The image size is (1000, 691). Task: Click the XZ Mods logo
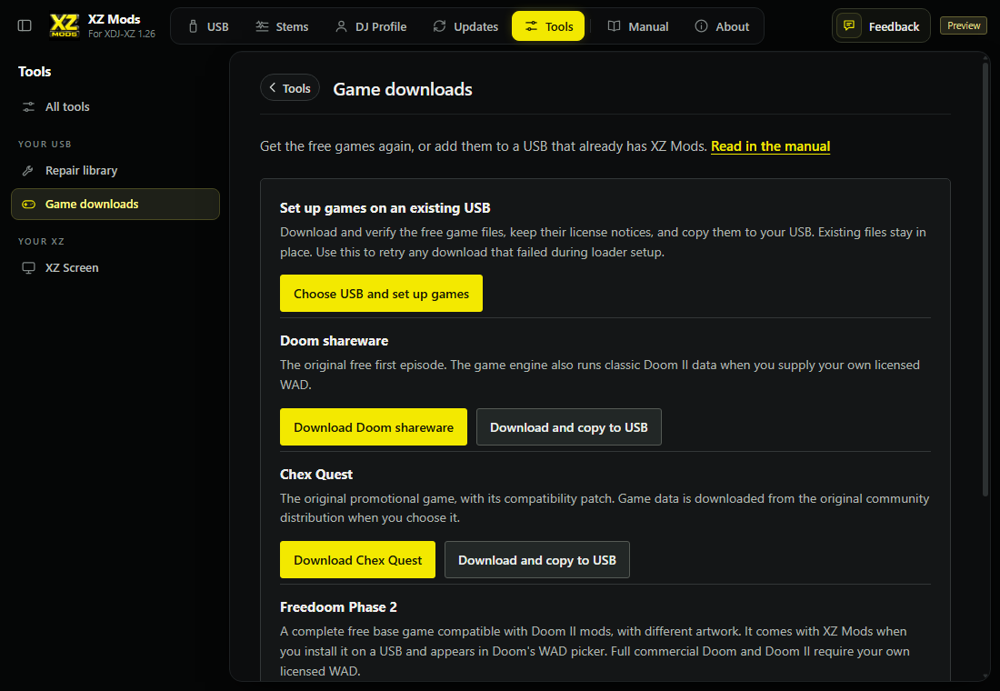tap(65, 25)
